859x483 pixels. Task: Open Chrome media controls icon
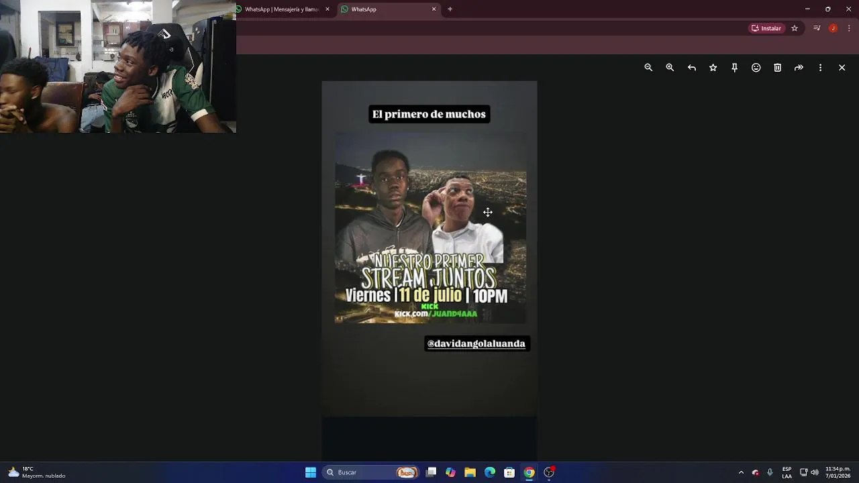click(817, 28)
